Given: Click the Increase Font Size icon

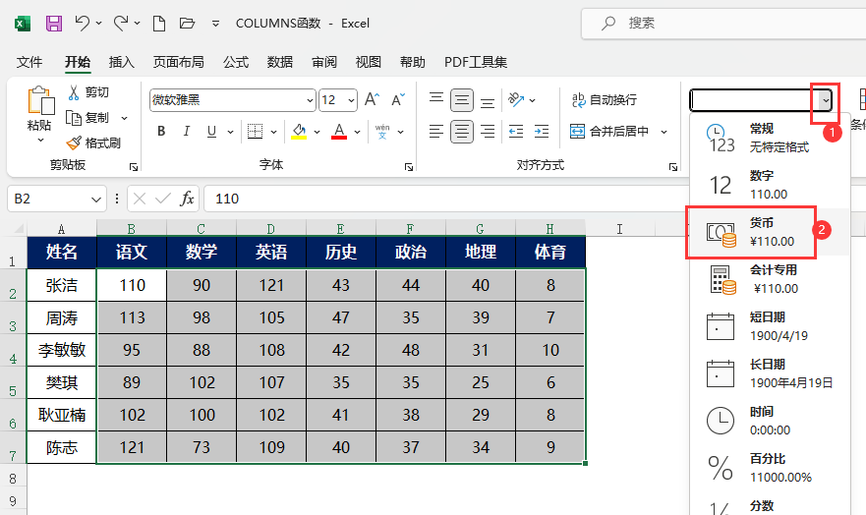Looking at the screenshot, I should point(372,100).
